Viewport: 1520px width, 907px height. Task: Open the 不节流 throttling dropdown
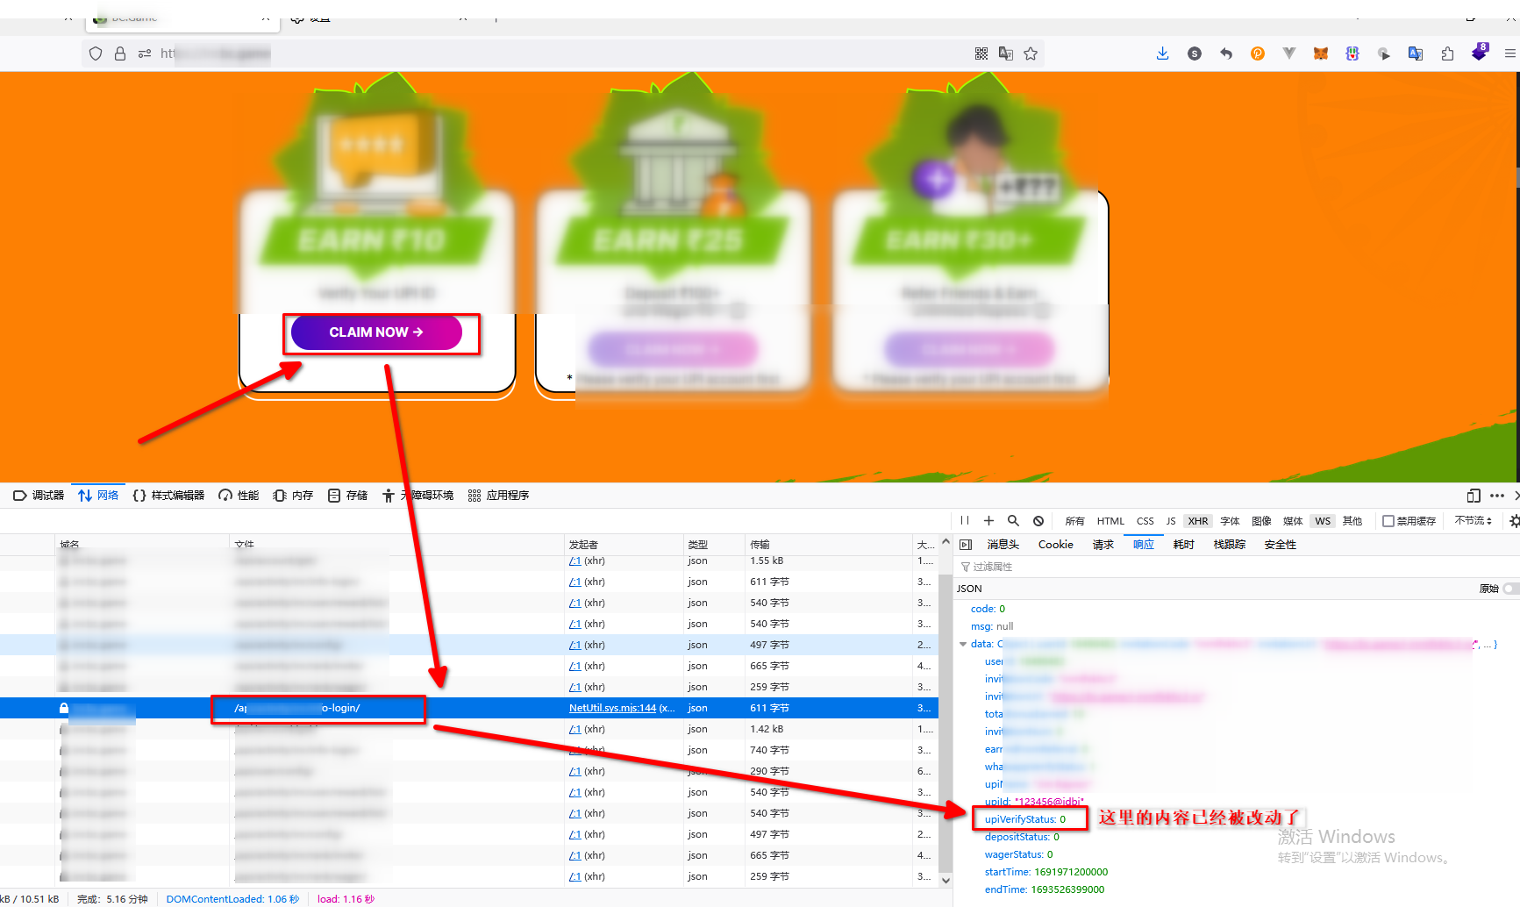[1473, 520]
